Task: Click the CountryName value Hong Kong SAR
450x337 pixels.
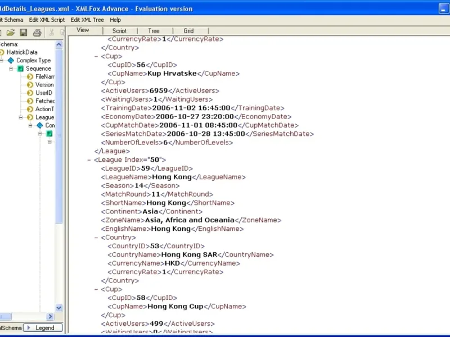Action: point(190,254)
